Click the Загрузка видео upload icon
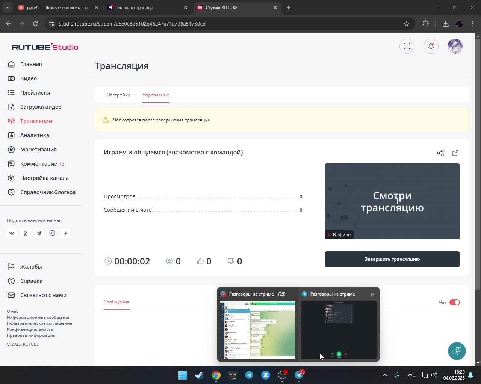The width and height of the screenshot is (481, 384). click(x=12, y=107)
